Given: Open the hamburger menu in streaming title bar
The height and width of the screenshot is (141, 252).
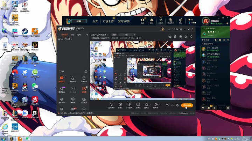Looking at the screenshot, I should tap(181, 29).
